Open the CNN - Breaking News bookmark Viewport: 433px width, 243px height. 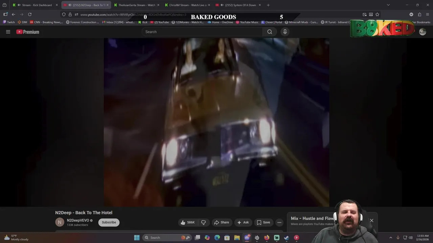(46, 22)
